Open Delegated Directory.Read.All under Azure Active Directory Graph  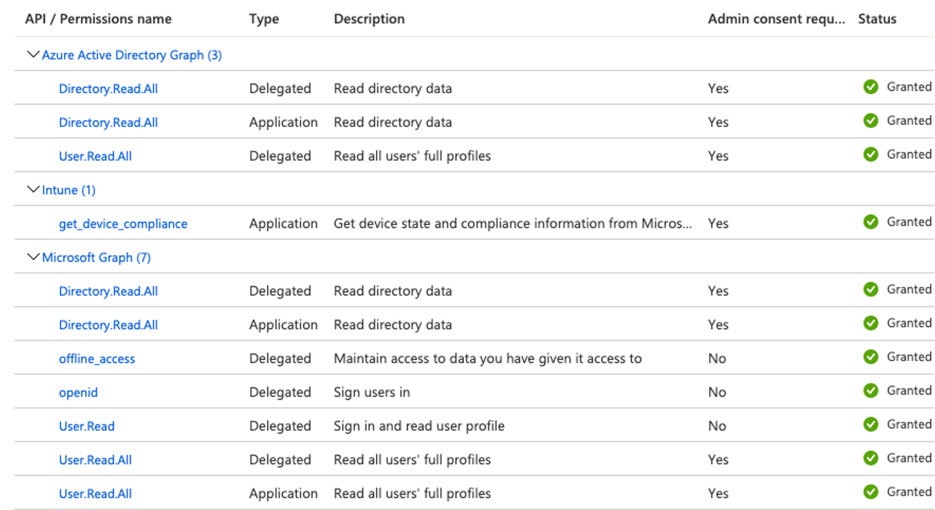(x=108, y=89)
